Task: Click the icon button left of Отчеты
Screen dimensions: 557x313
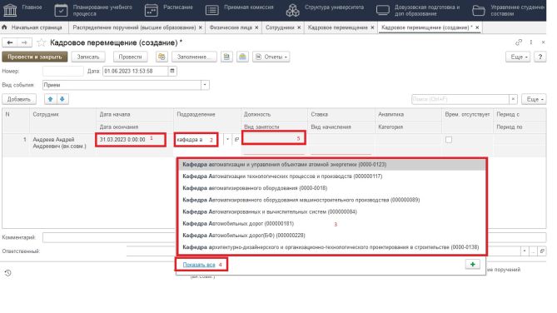Action: click(x=242, y=57)
